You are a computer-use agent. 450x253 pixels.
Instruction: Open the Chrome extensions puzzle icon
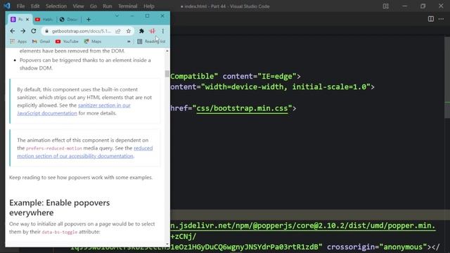[x=141, y=31]
